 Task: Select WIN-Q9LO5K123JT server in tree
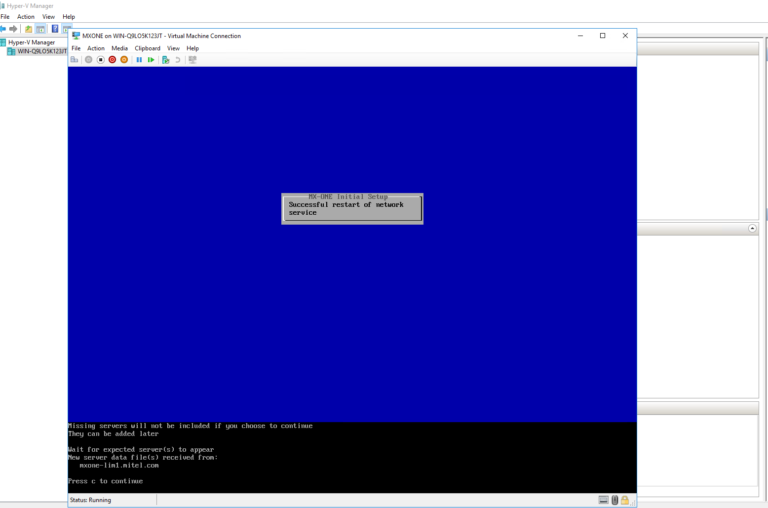tap(42, 51)
